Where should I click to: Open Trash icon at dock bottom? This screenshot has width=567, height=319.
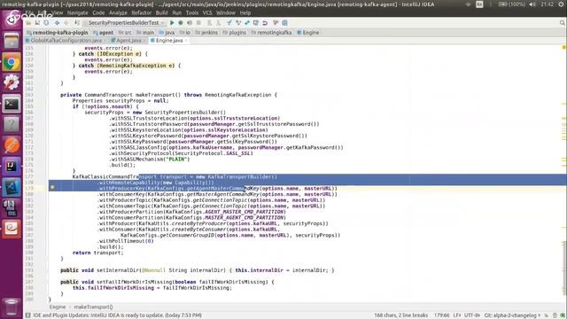point(12,307)
